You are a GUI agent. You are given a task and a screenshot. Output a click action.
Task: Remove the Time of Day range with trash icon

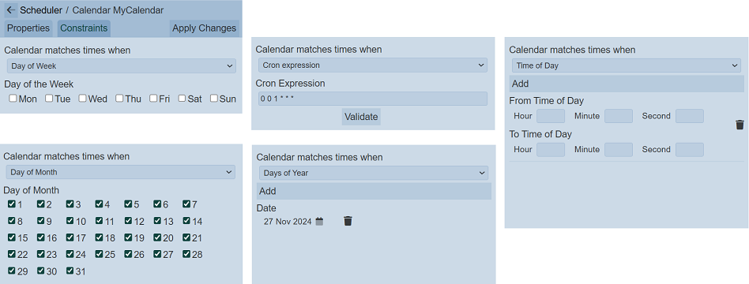(x=740, y=125)
